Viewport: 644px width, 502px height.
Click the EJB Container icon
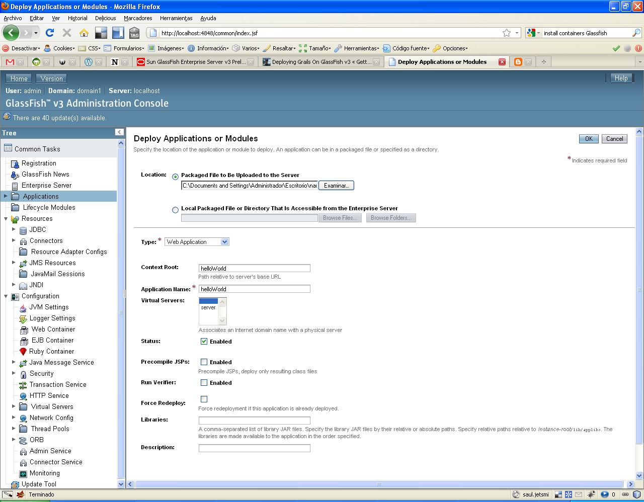[24, 341]
